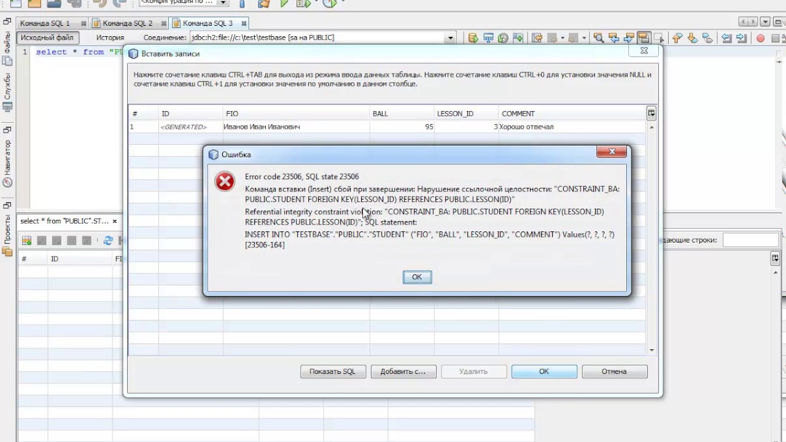Click the find selection magnifier icon

click(598, 38)
